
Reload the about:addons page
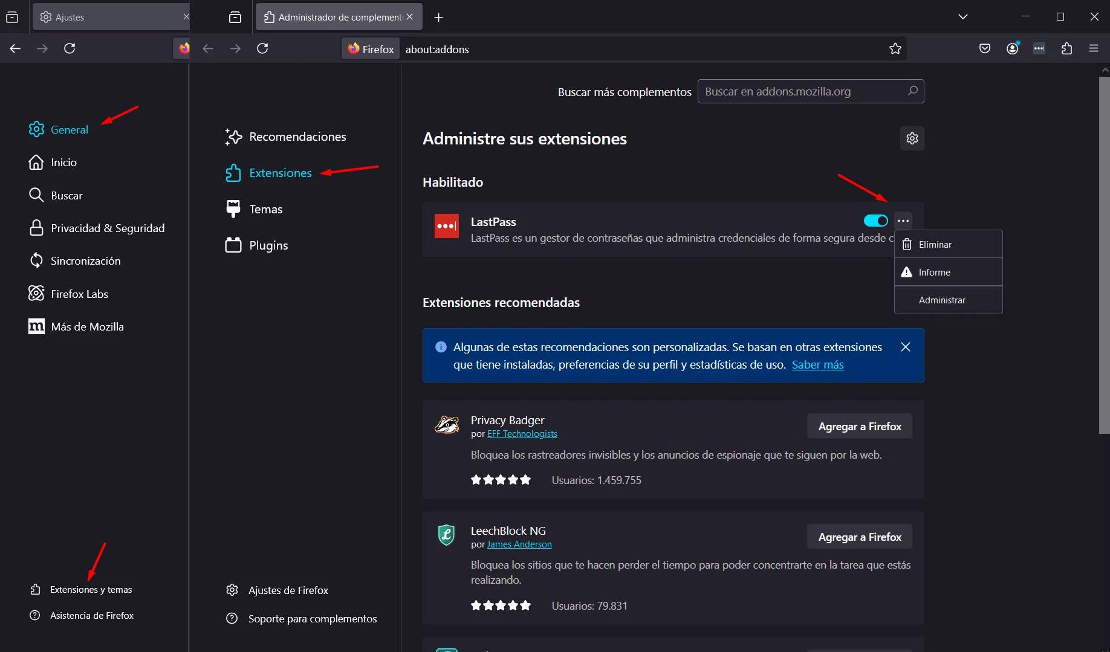click(262, 49)
